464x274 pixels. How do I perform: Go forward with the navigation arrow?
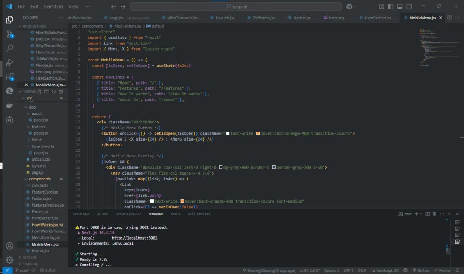[x=123, y=6]
